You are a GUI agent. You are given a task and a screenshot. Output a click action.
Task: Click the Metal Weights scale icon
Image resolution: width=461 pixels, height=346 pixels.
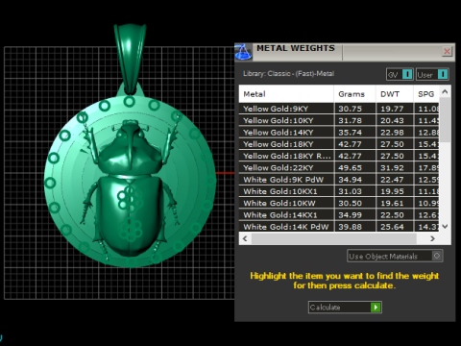pos(243,52)
